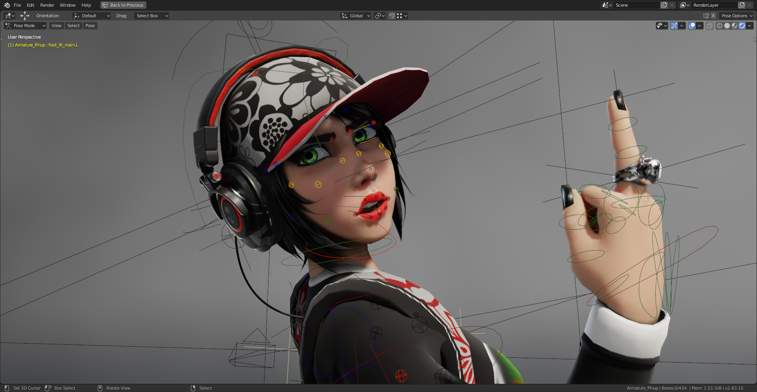Open the Orientation Default dropdown
Viewport: 757px width, 392px height.
point(91,16)
